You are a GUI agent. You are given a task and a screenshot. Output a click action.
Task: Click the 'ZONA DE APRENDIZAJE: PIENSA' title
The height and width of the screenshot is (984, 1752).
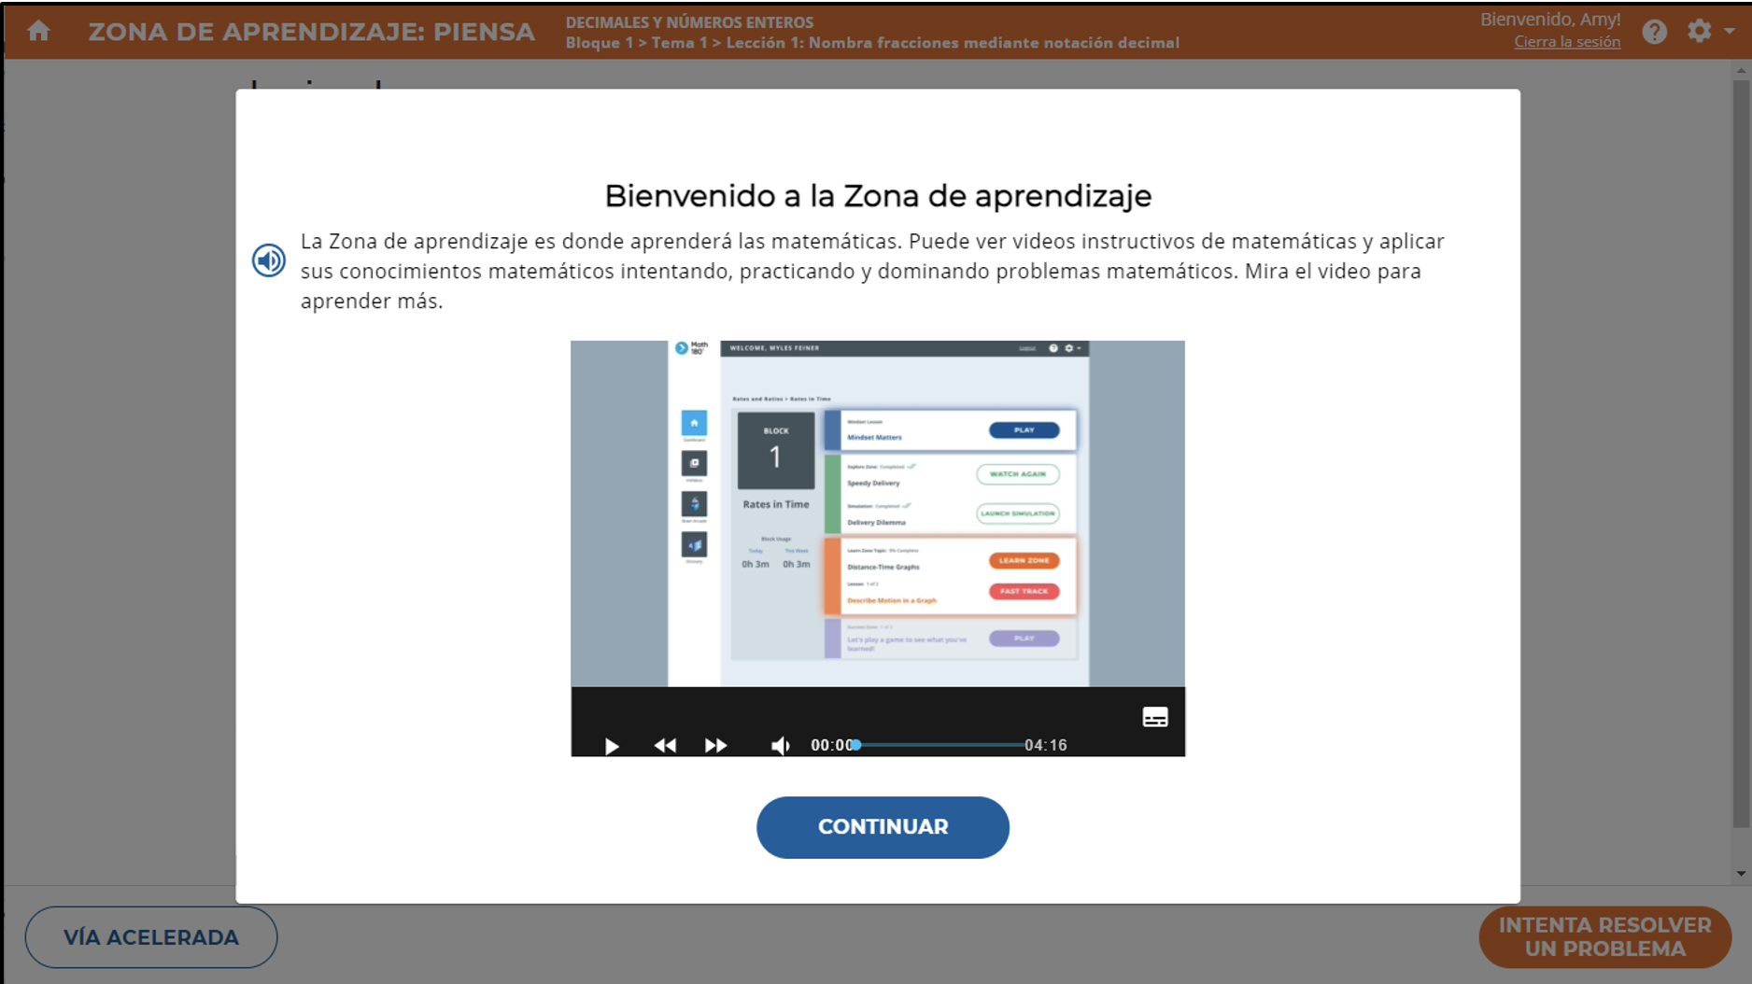tap(312, 32)
